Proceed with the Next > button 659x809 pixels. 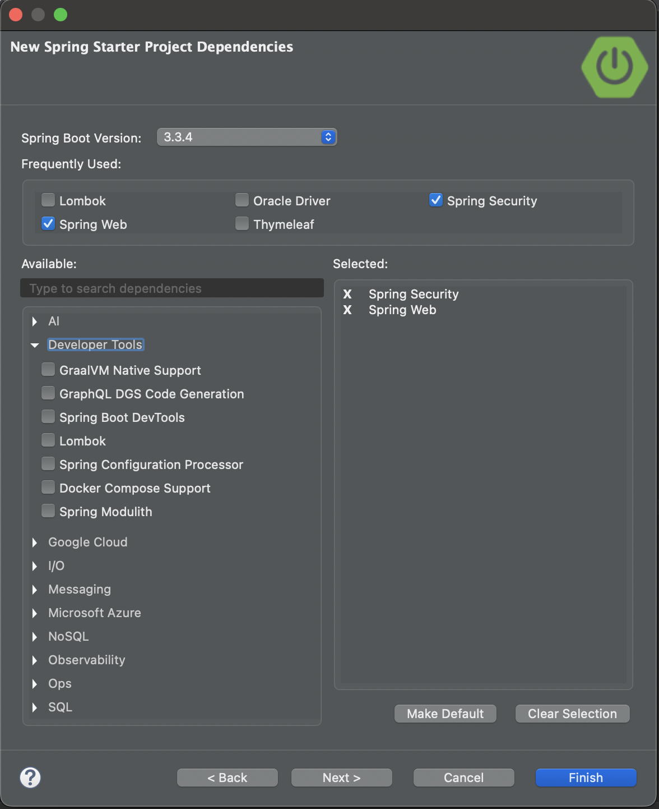click(342, 778)
